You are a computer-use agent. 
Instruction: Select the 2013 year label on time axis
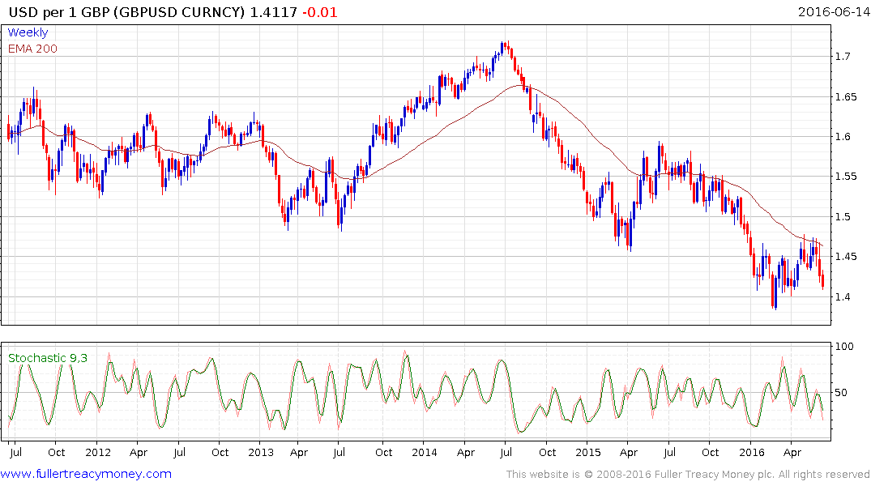point(261,452)
